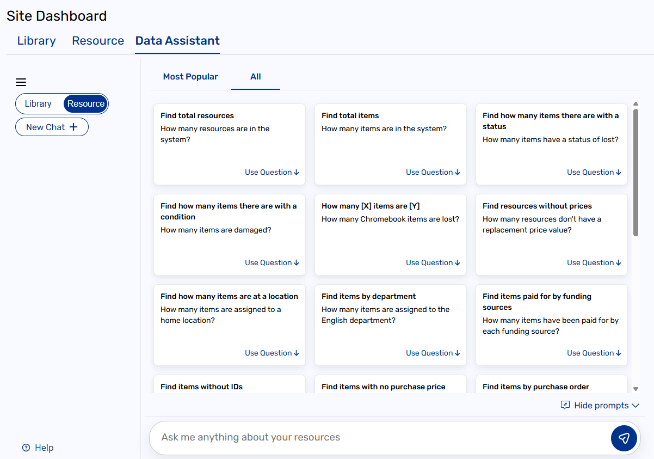654x459 pixels.
Task: Click the Find items paid for by funding sources title
Action: pos(537,302)
